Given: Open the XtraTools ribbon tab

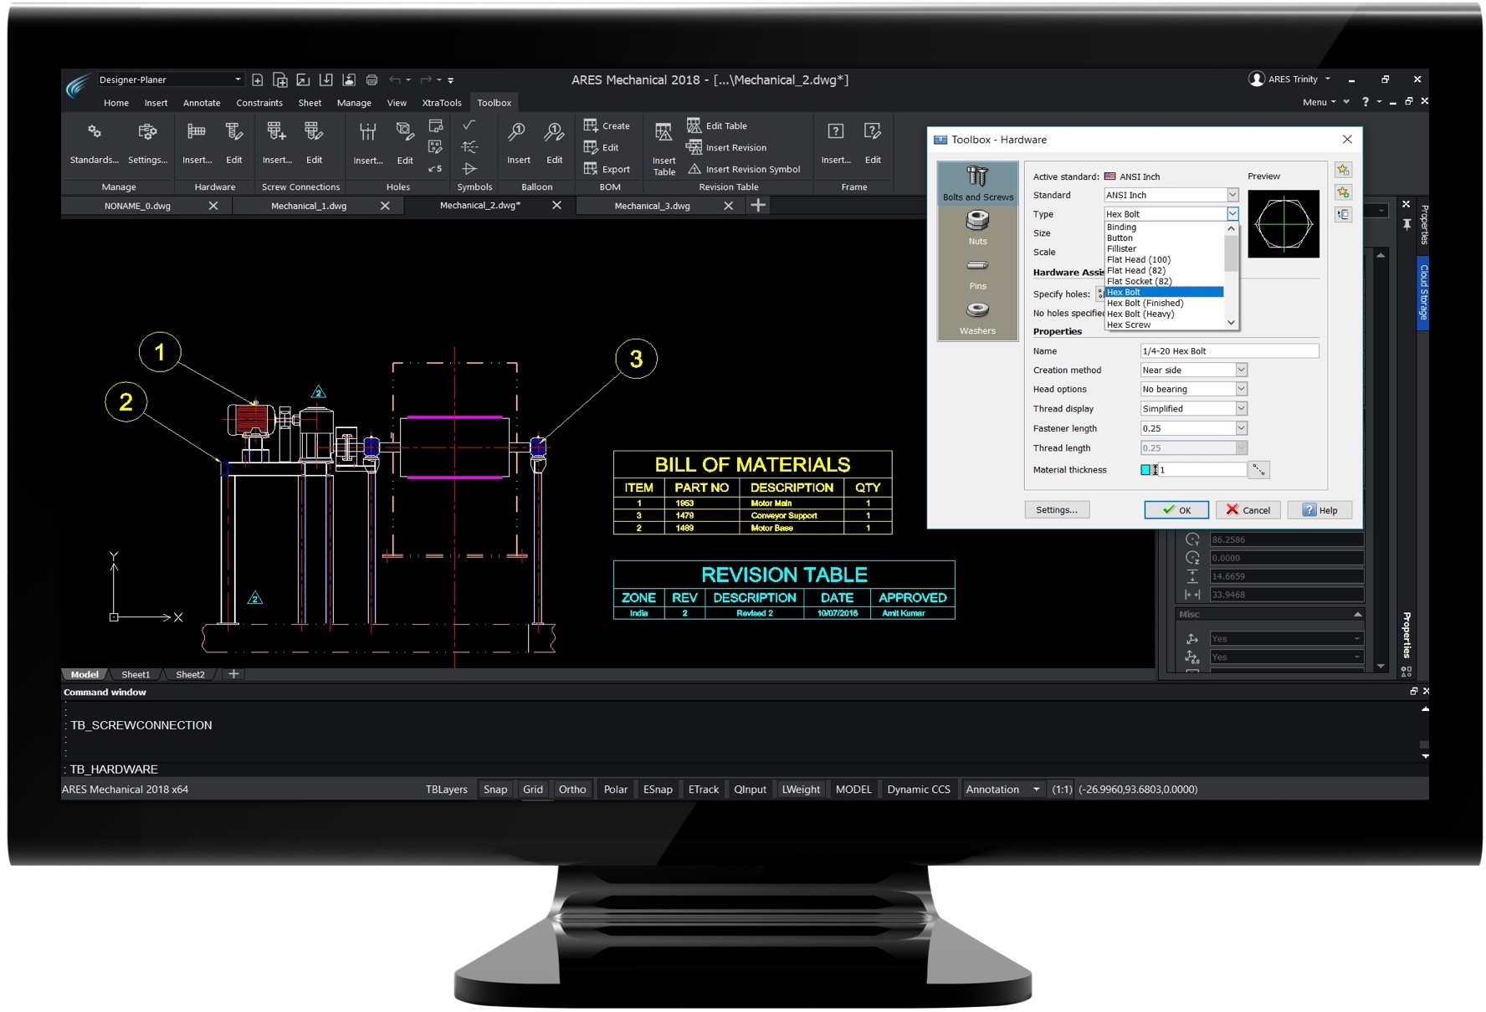Looking at the screenshot, I should pyautogui.click(x=442, y=103).
